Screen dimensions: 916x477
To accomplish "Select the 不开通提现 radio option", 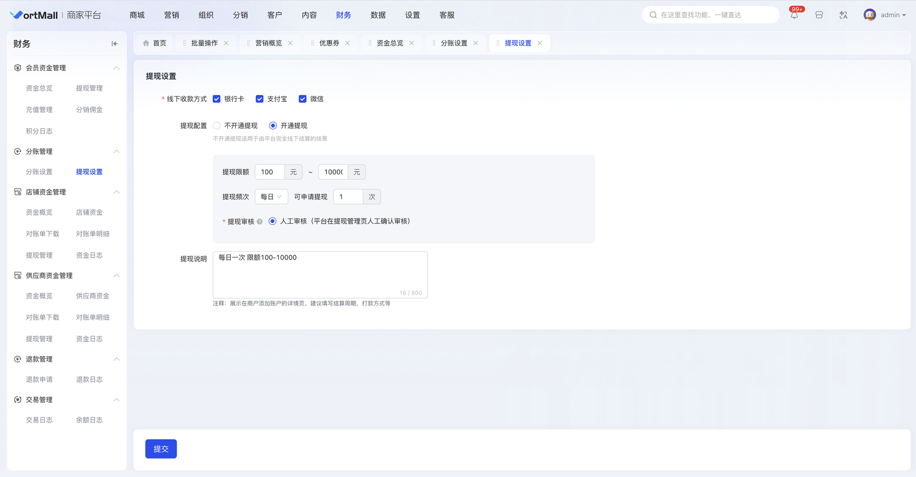I will pyautogui.click(x=216, y=126).
